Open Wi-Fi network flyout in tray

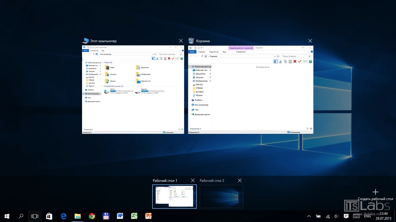[x=328, y=216]
